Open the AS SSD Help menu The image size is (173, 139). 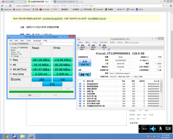point(45,40)
